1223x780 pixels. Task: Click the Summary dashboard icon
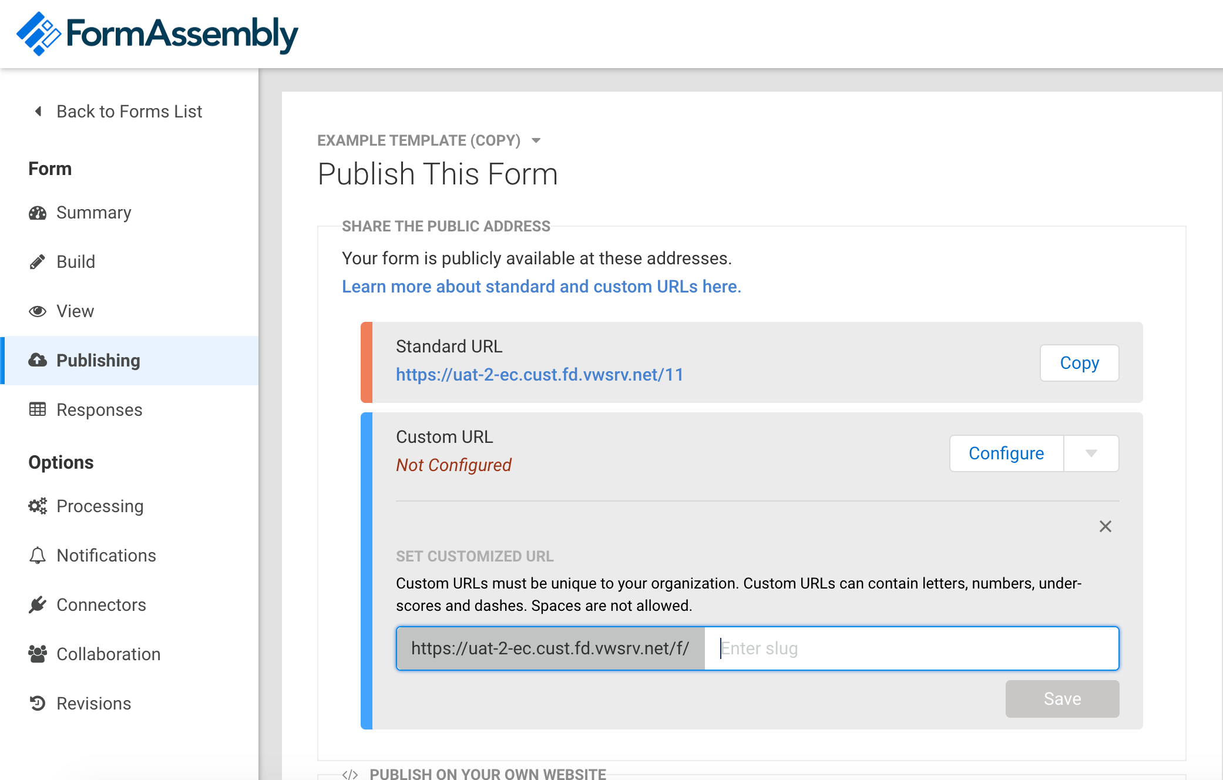[x=38, y=213]
